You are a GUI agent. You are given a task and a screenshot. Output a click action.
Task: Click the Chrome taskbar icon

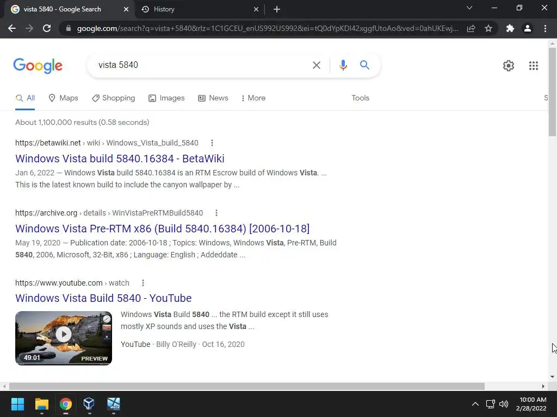coord(66,404)
